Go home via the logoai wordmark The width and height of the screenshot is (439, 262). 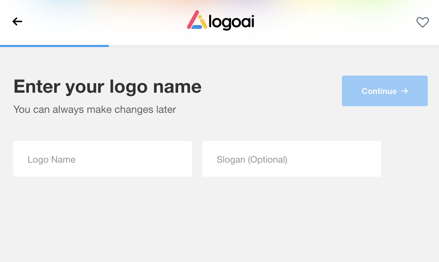(x=231, y=22)
